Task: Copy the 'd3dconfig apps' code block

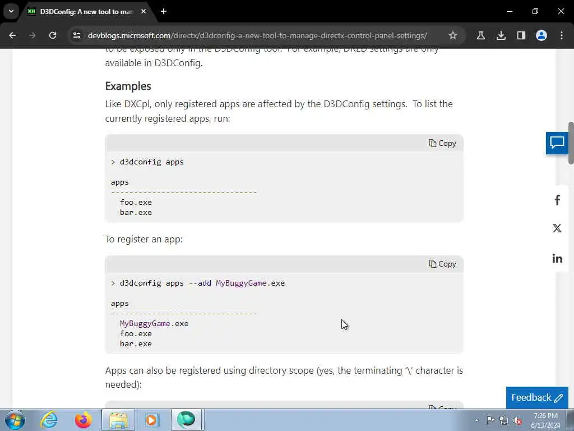Action: pos(442,143)
